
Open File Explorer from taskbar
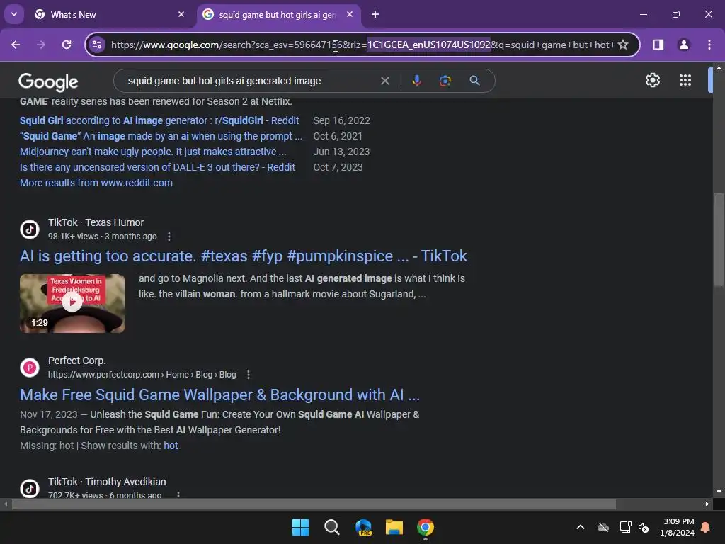coord(394,527)
